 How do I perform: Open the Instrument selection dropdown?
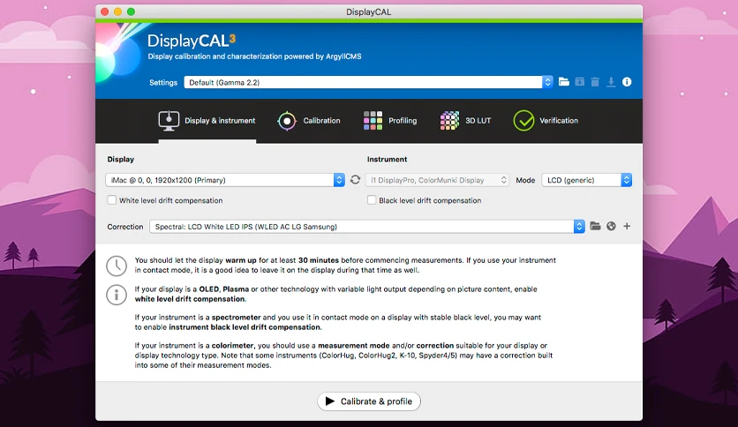point(437,180)
